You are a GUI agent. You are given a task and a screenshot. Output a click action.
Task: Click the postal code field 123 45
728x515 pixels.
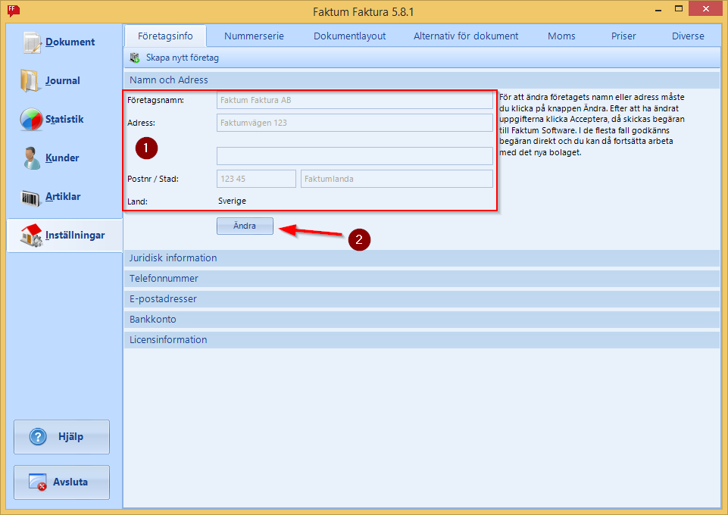(x=256, y=179)
